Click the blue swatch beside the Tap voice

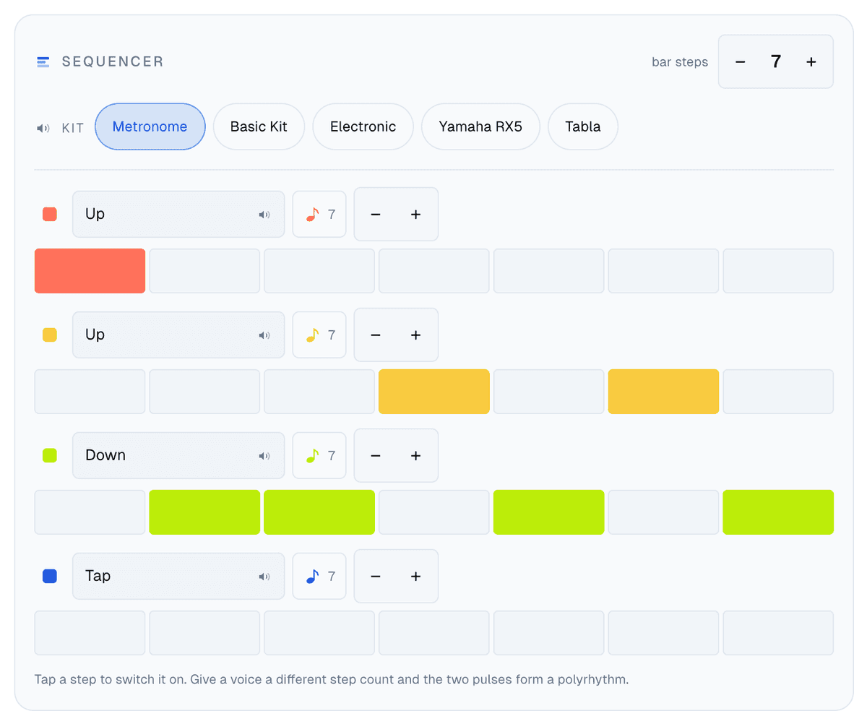[50, 576]
